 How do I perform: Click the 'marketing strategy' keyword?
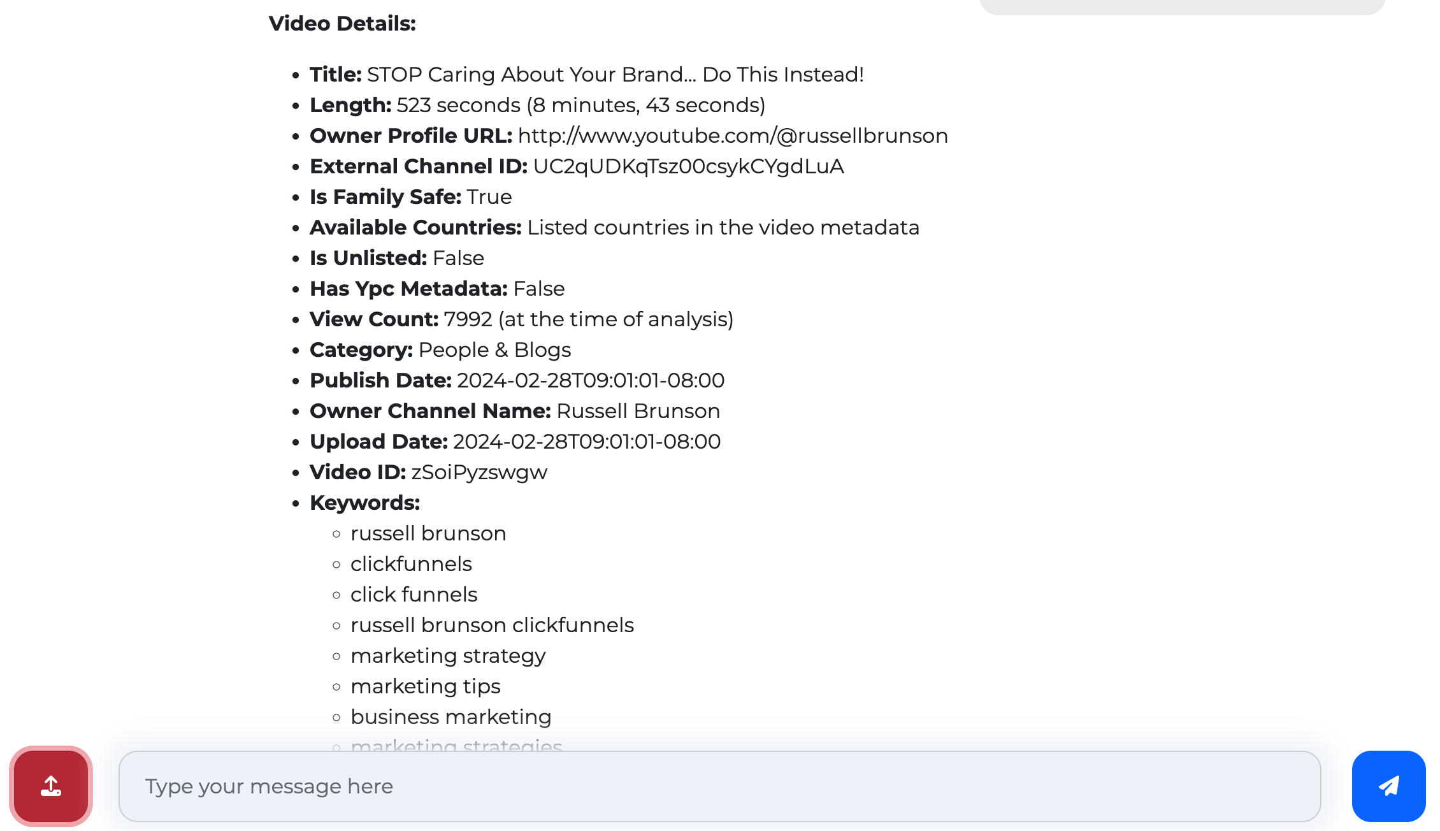pos(448,656)
